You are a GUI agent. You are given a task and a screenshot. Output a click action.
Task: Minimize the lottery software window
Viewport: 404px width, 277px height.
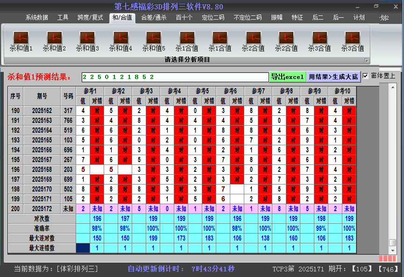pyautogui.click(x=357, y=7)
